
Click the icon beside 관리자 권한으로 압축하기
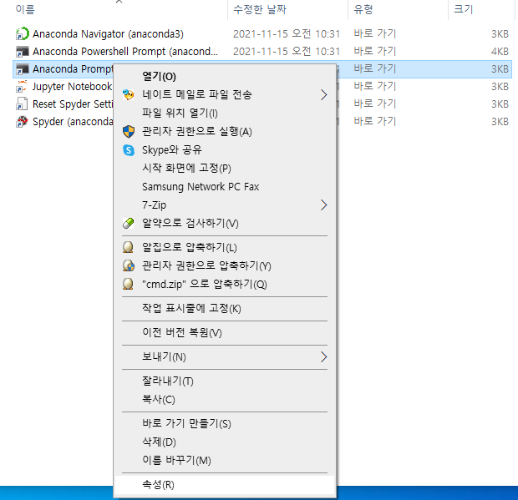[x=129, y=265]
